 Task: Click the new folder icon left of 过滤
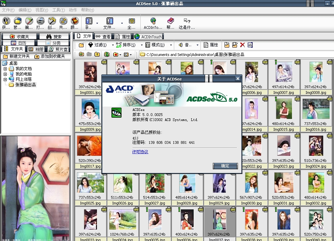point(81,45)
